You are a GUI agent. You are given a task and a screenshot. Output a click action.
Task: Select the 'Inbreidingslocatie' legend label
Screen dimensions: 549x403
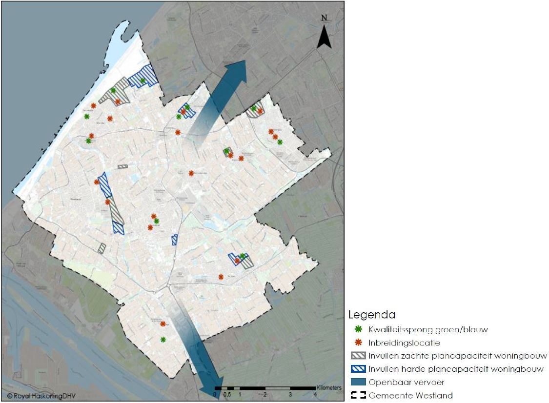405,343
